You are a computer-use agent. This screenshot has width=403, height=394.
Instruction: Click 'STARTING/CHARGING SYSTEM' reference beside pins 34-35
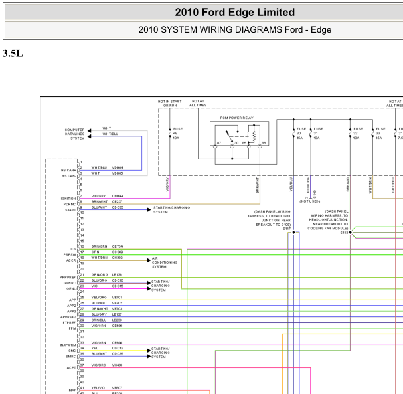click(x=161, y=353)
